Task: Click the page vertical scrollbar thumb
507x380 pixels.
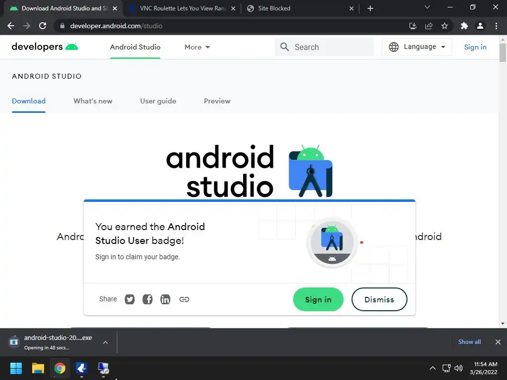Action: coord(503,52)
